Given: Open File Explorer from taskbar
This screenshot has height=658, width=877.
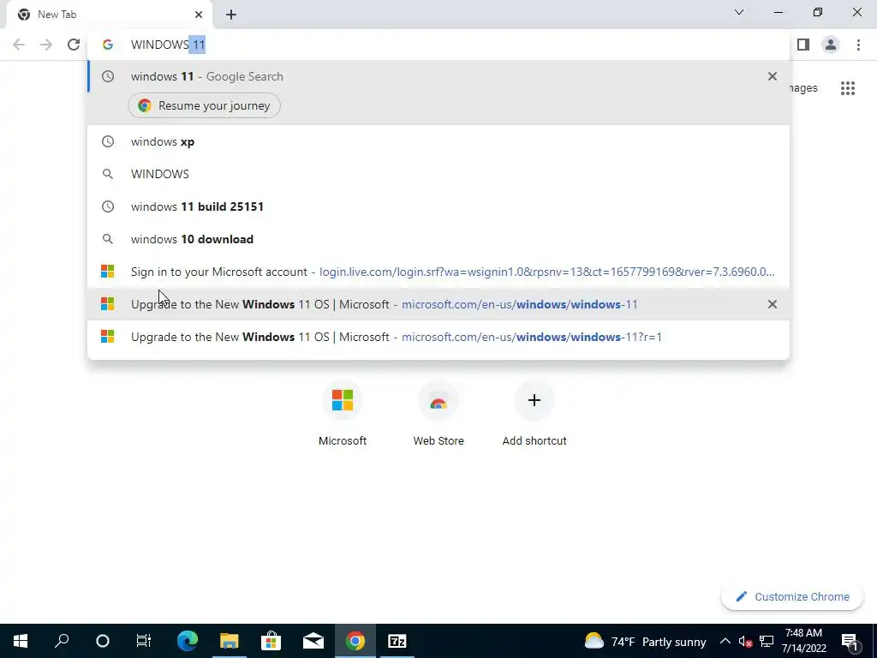Looking at the screenshot, I should (230, 641).
